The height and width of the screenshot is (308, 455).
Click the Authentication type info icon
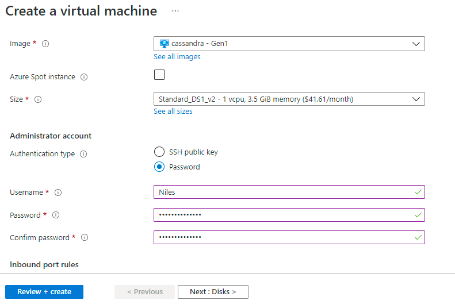click(83, 154)
